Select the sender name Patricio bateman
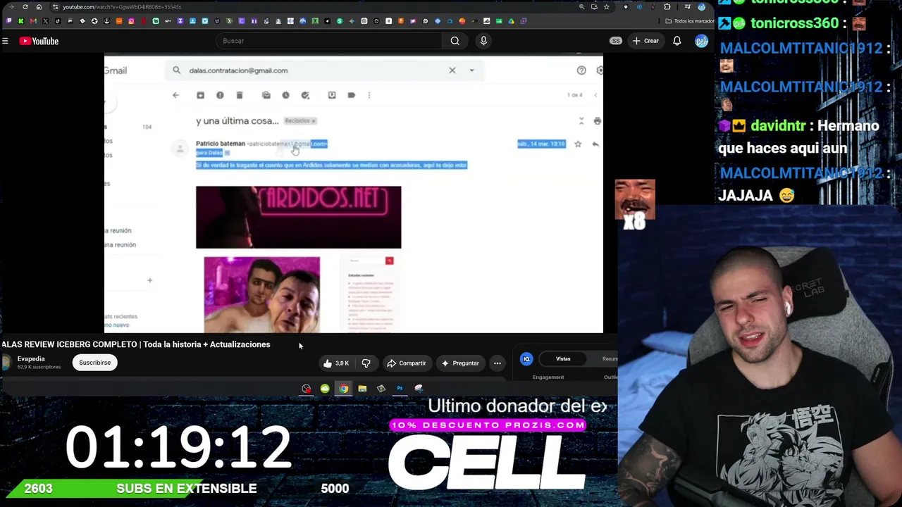Screen dimensions: 902x507 pos(221,144)
